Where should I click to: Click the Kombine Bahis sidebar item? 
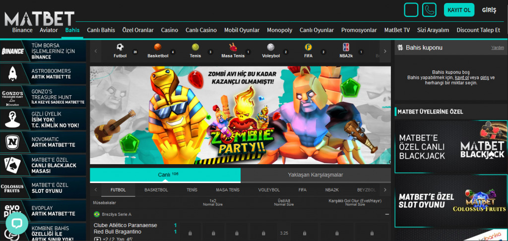pos(43,233)
